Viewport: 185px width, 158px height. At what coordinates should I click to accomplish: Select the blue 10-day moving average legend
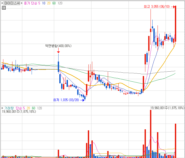[44, 3]
